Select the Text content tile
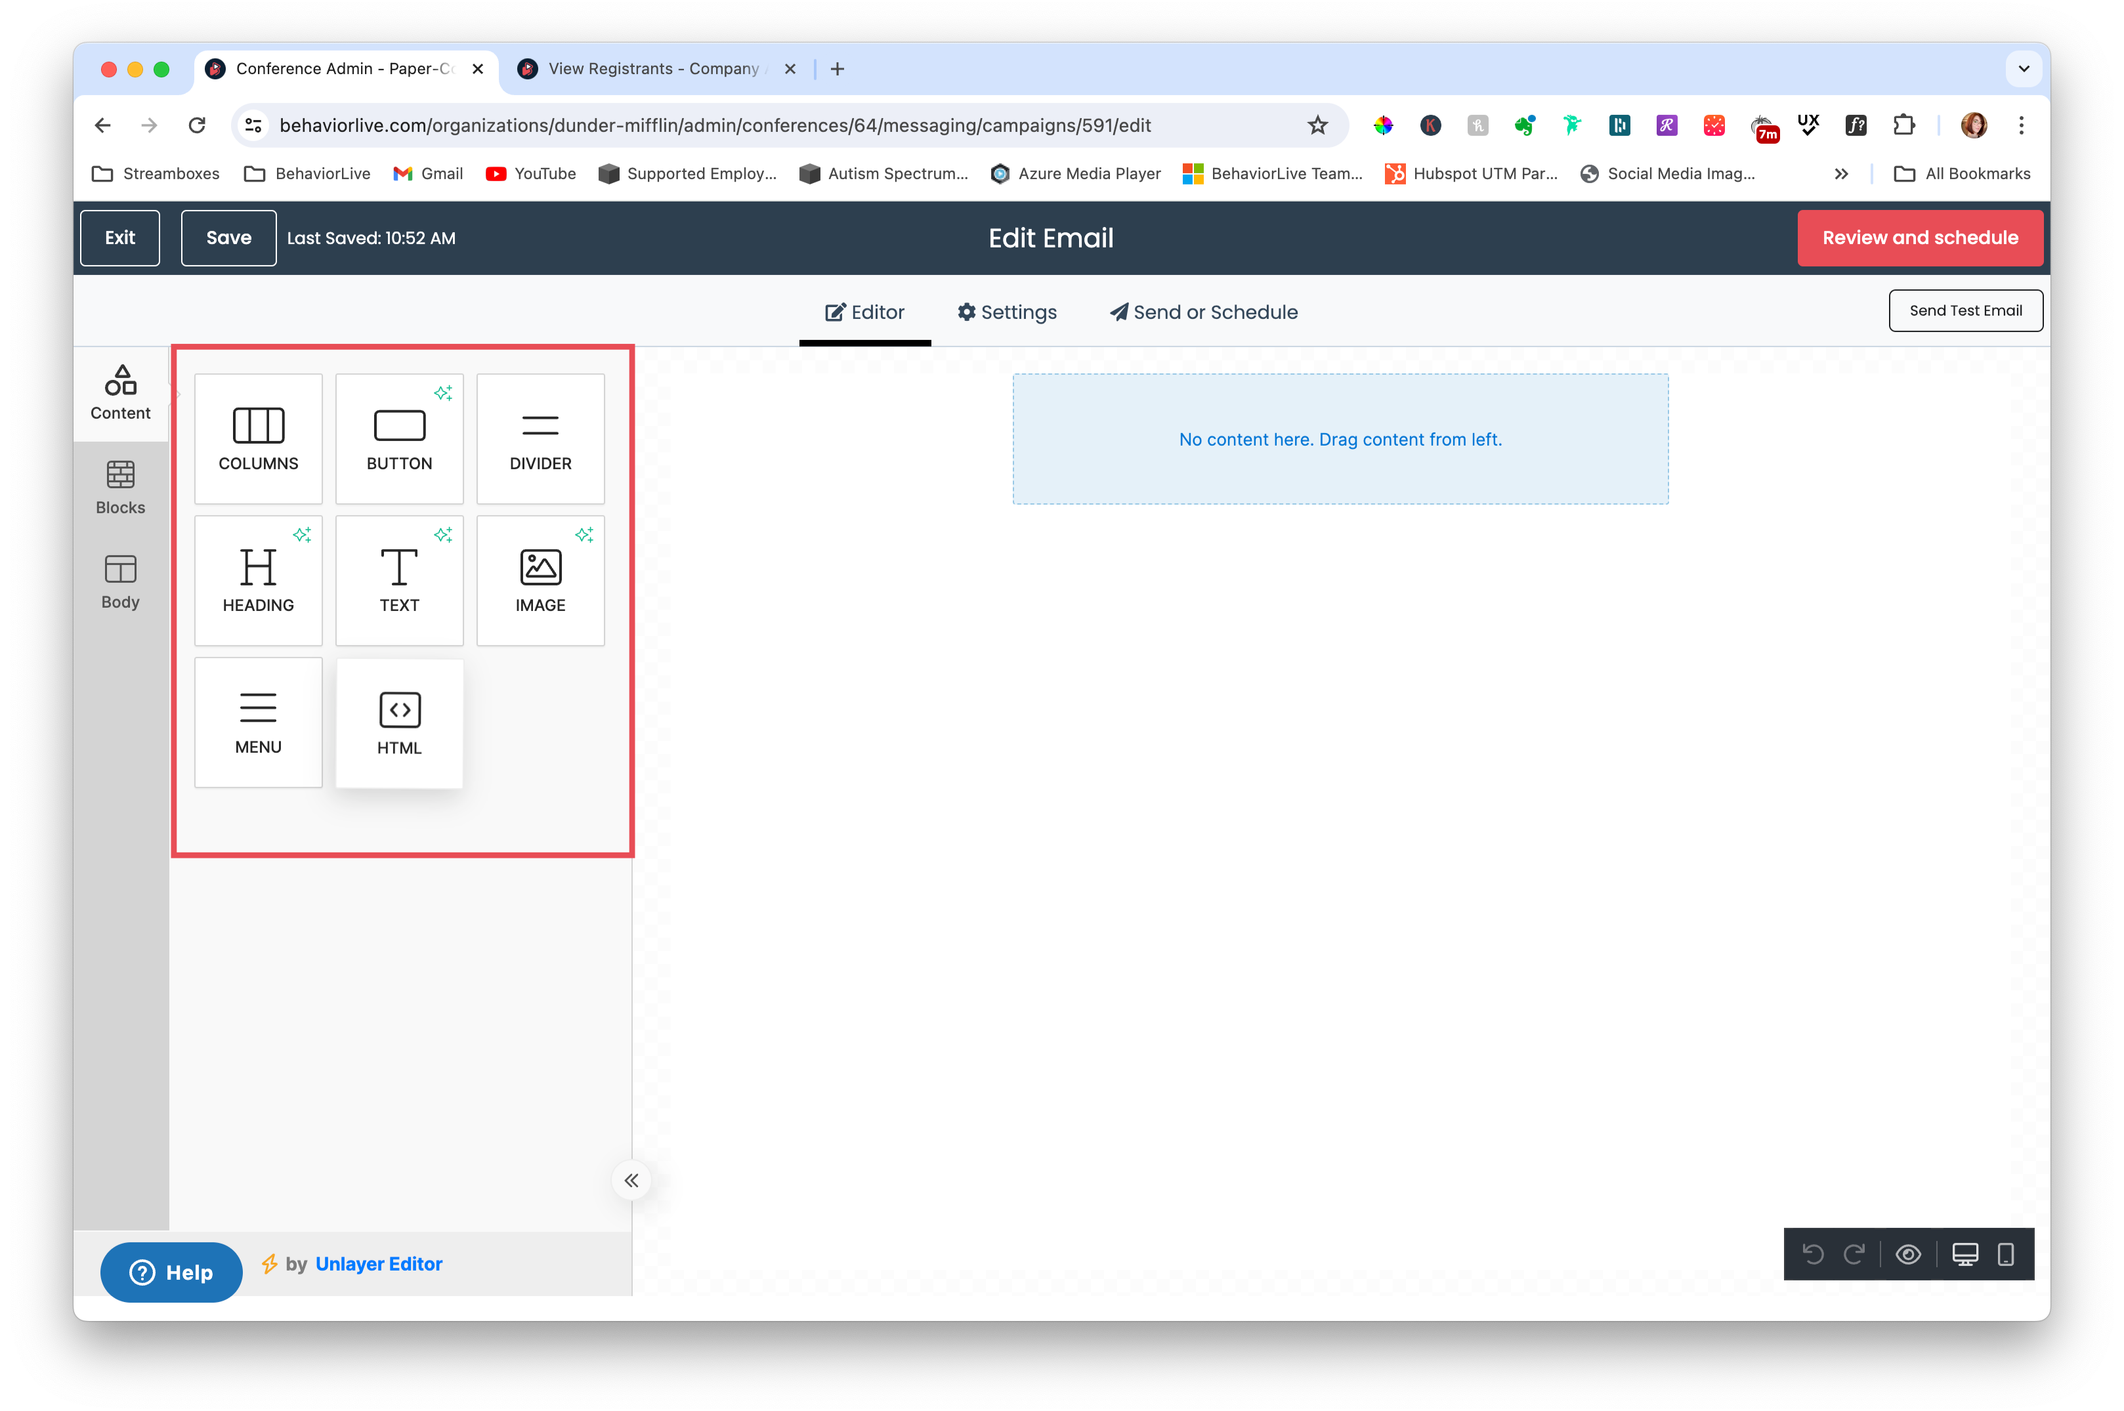Image resolution: width=2124 pixels, height=1411 pixels. click(x=400, y=580)
